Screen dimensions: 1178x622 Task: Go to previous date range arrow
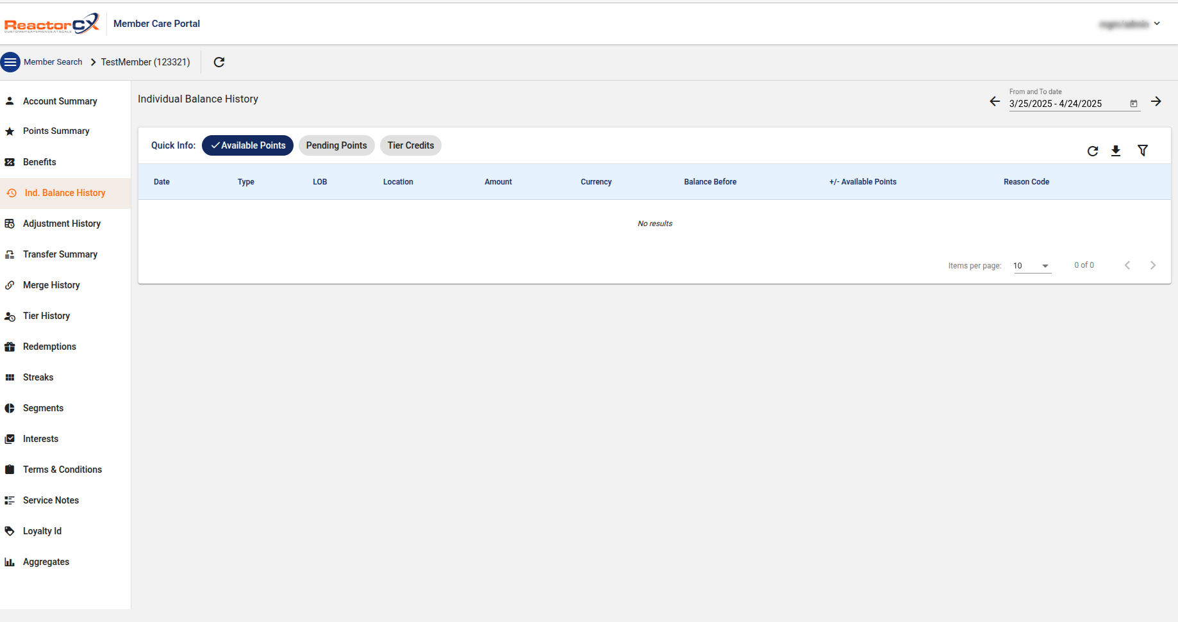995,102
